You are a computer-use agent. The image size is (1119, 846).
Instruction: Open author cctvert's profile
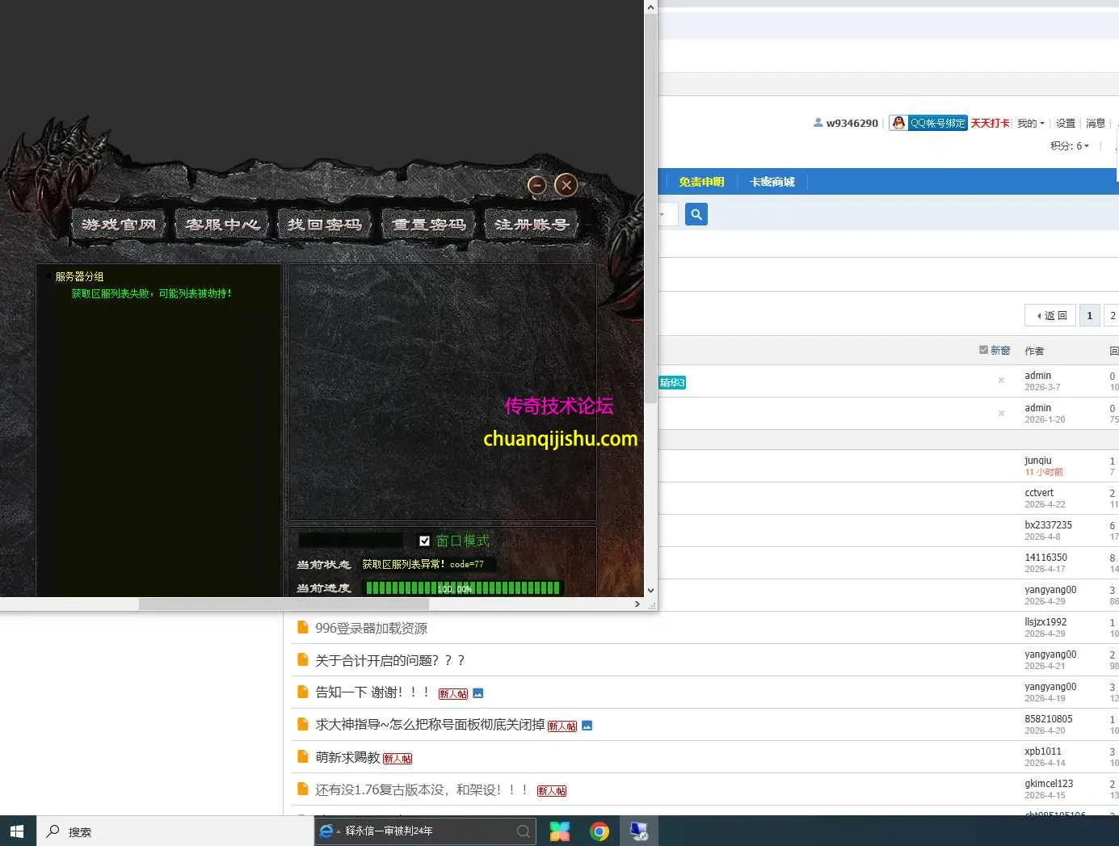[1039, 493]
